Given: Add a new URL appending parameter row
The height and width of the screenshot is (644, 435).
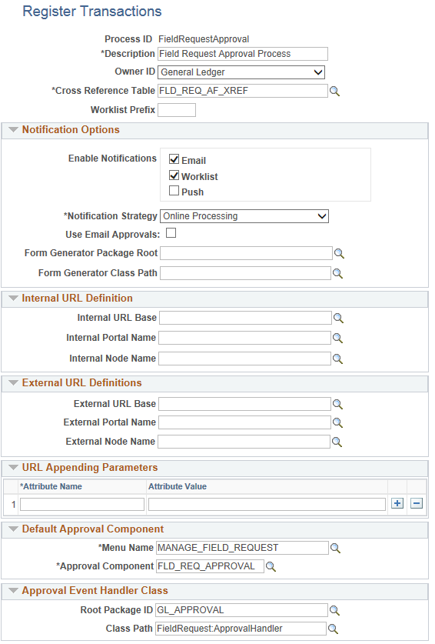Looking at the screenshot, I should pyautogui.click(x=397, y=503).
